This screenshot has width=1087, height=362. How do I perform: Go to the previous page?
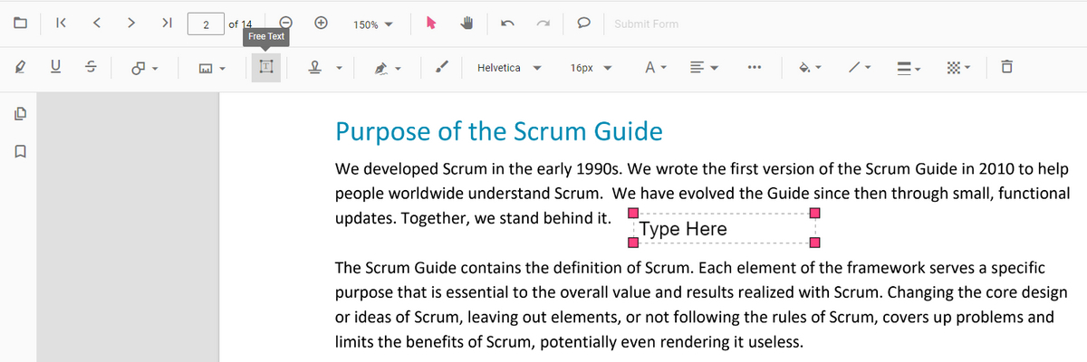96,24
